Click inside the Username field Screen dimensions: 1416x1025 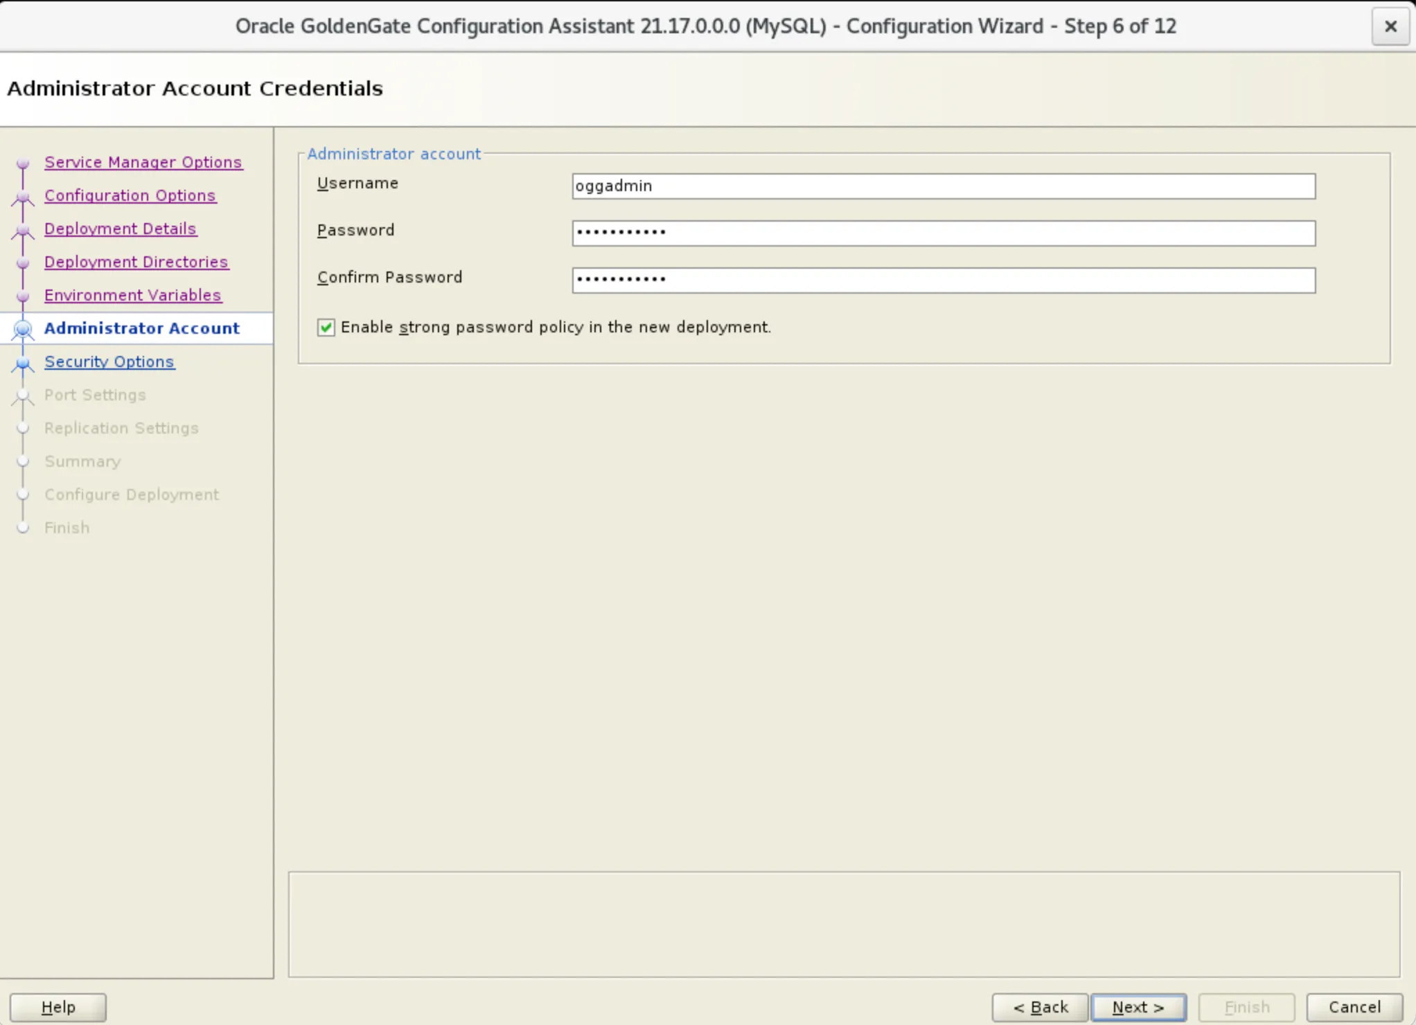(x=942, y=186)
